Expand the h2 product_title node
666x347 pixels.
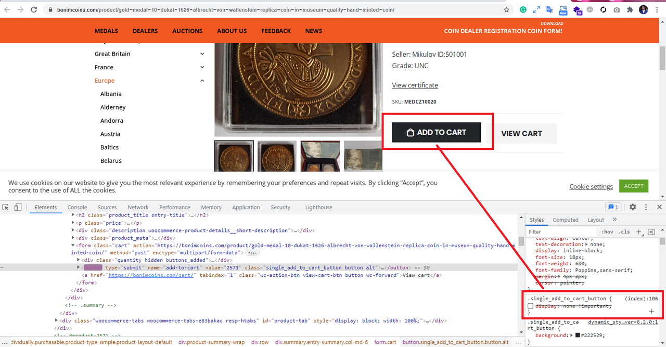[x=73, y=215]
